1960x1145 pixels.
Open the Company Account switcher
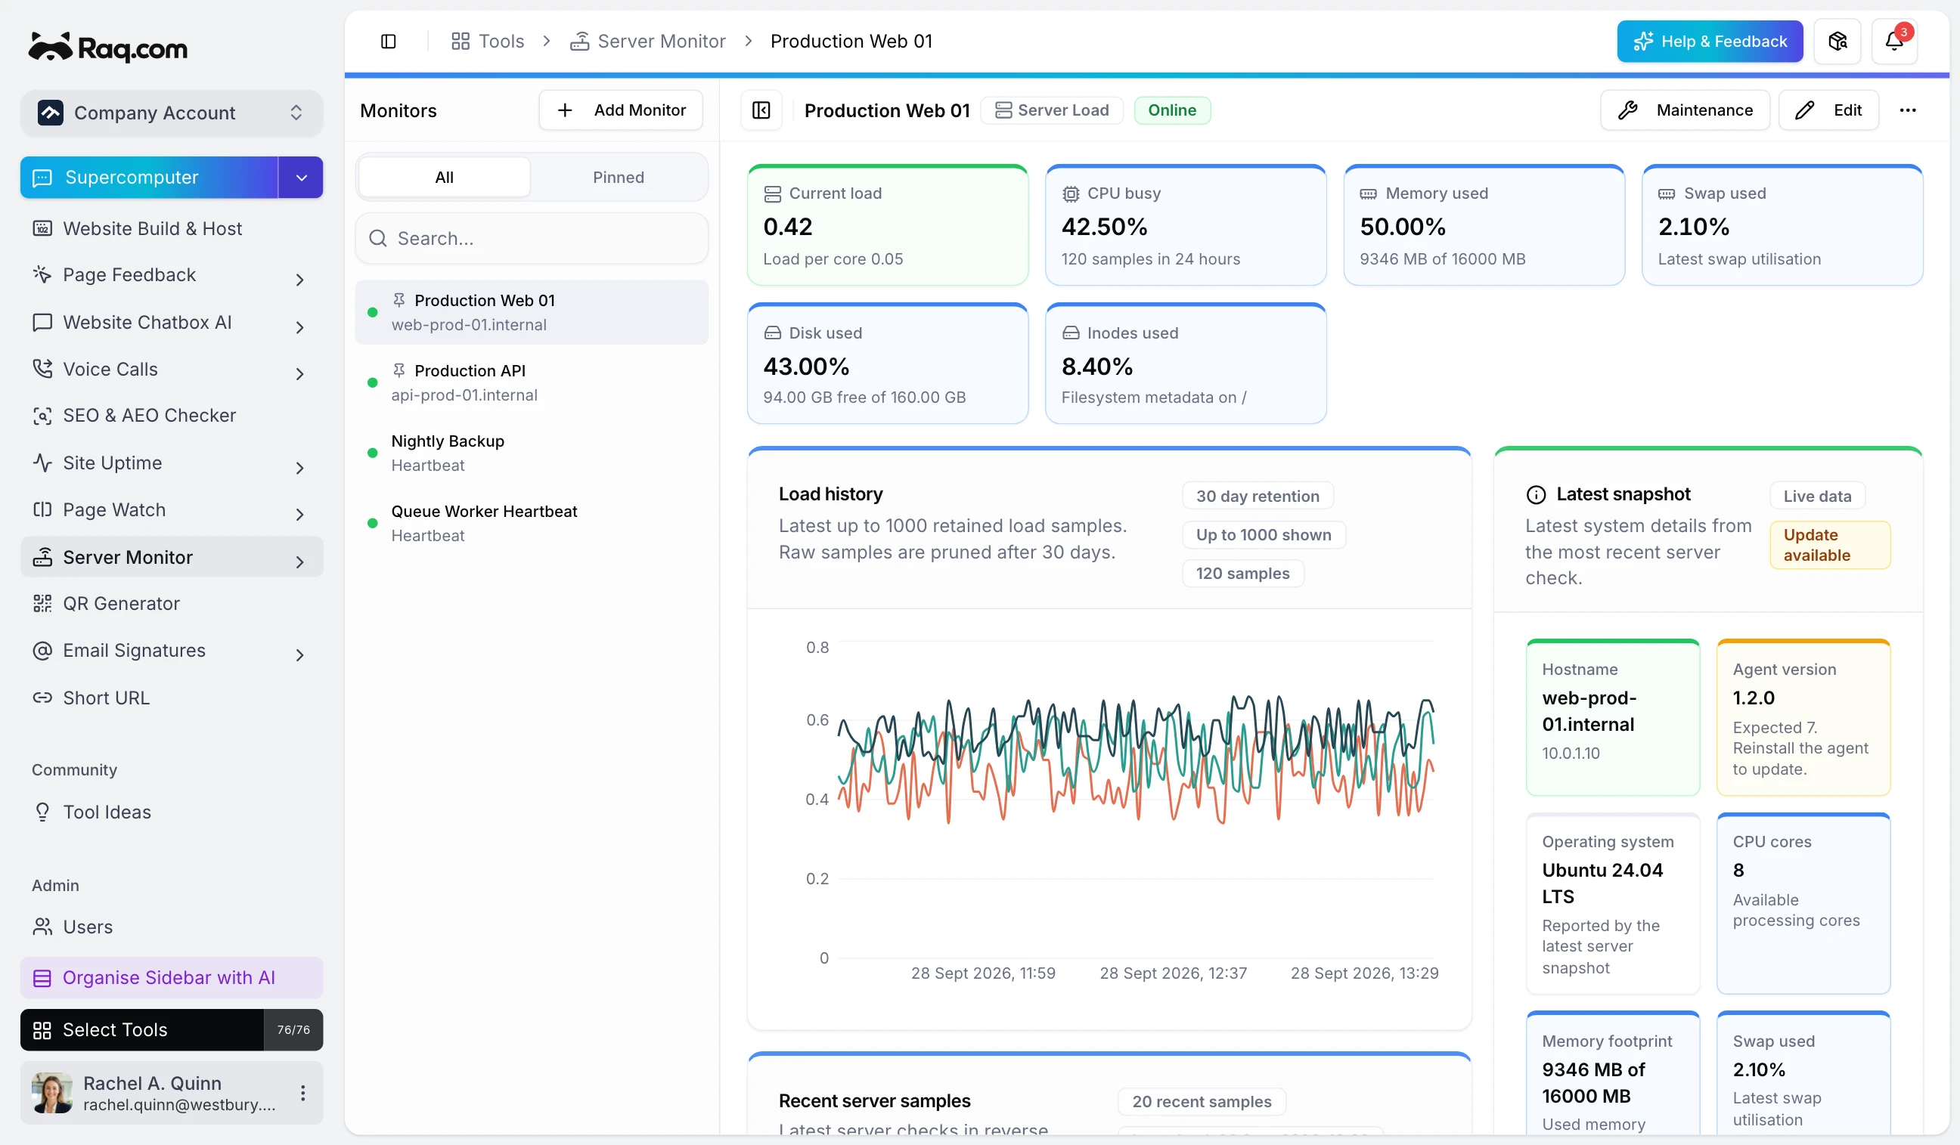coord(172,113)
